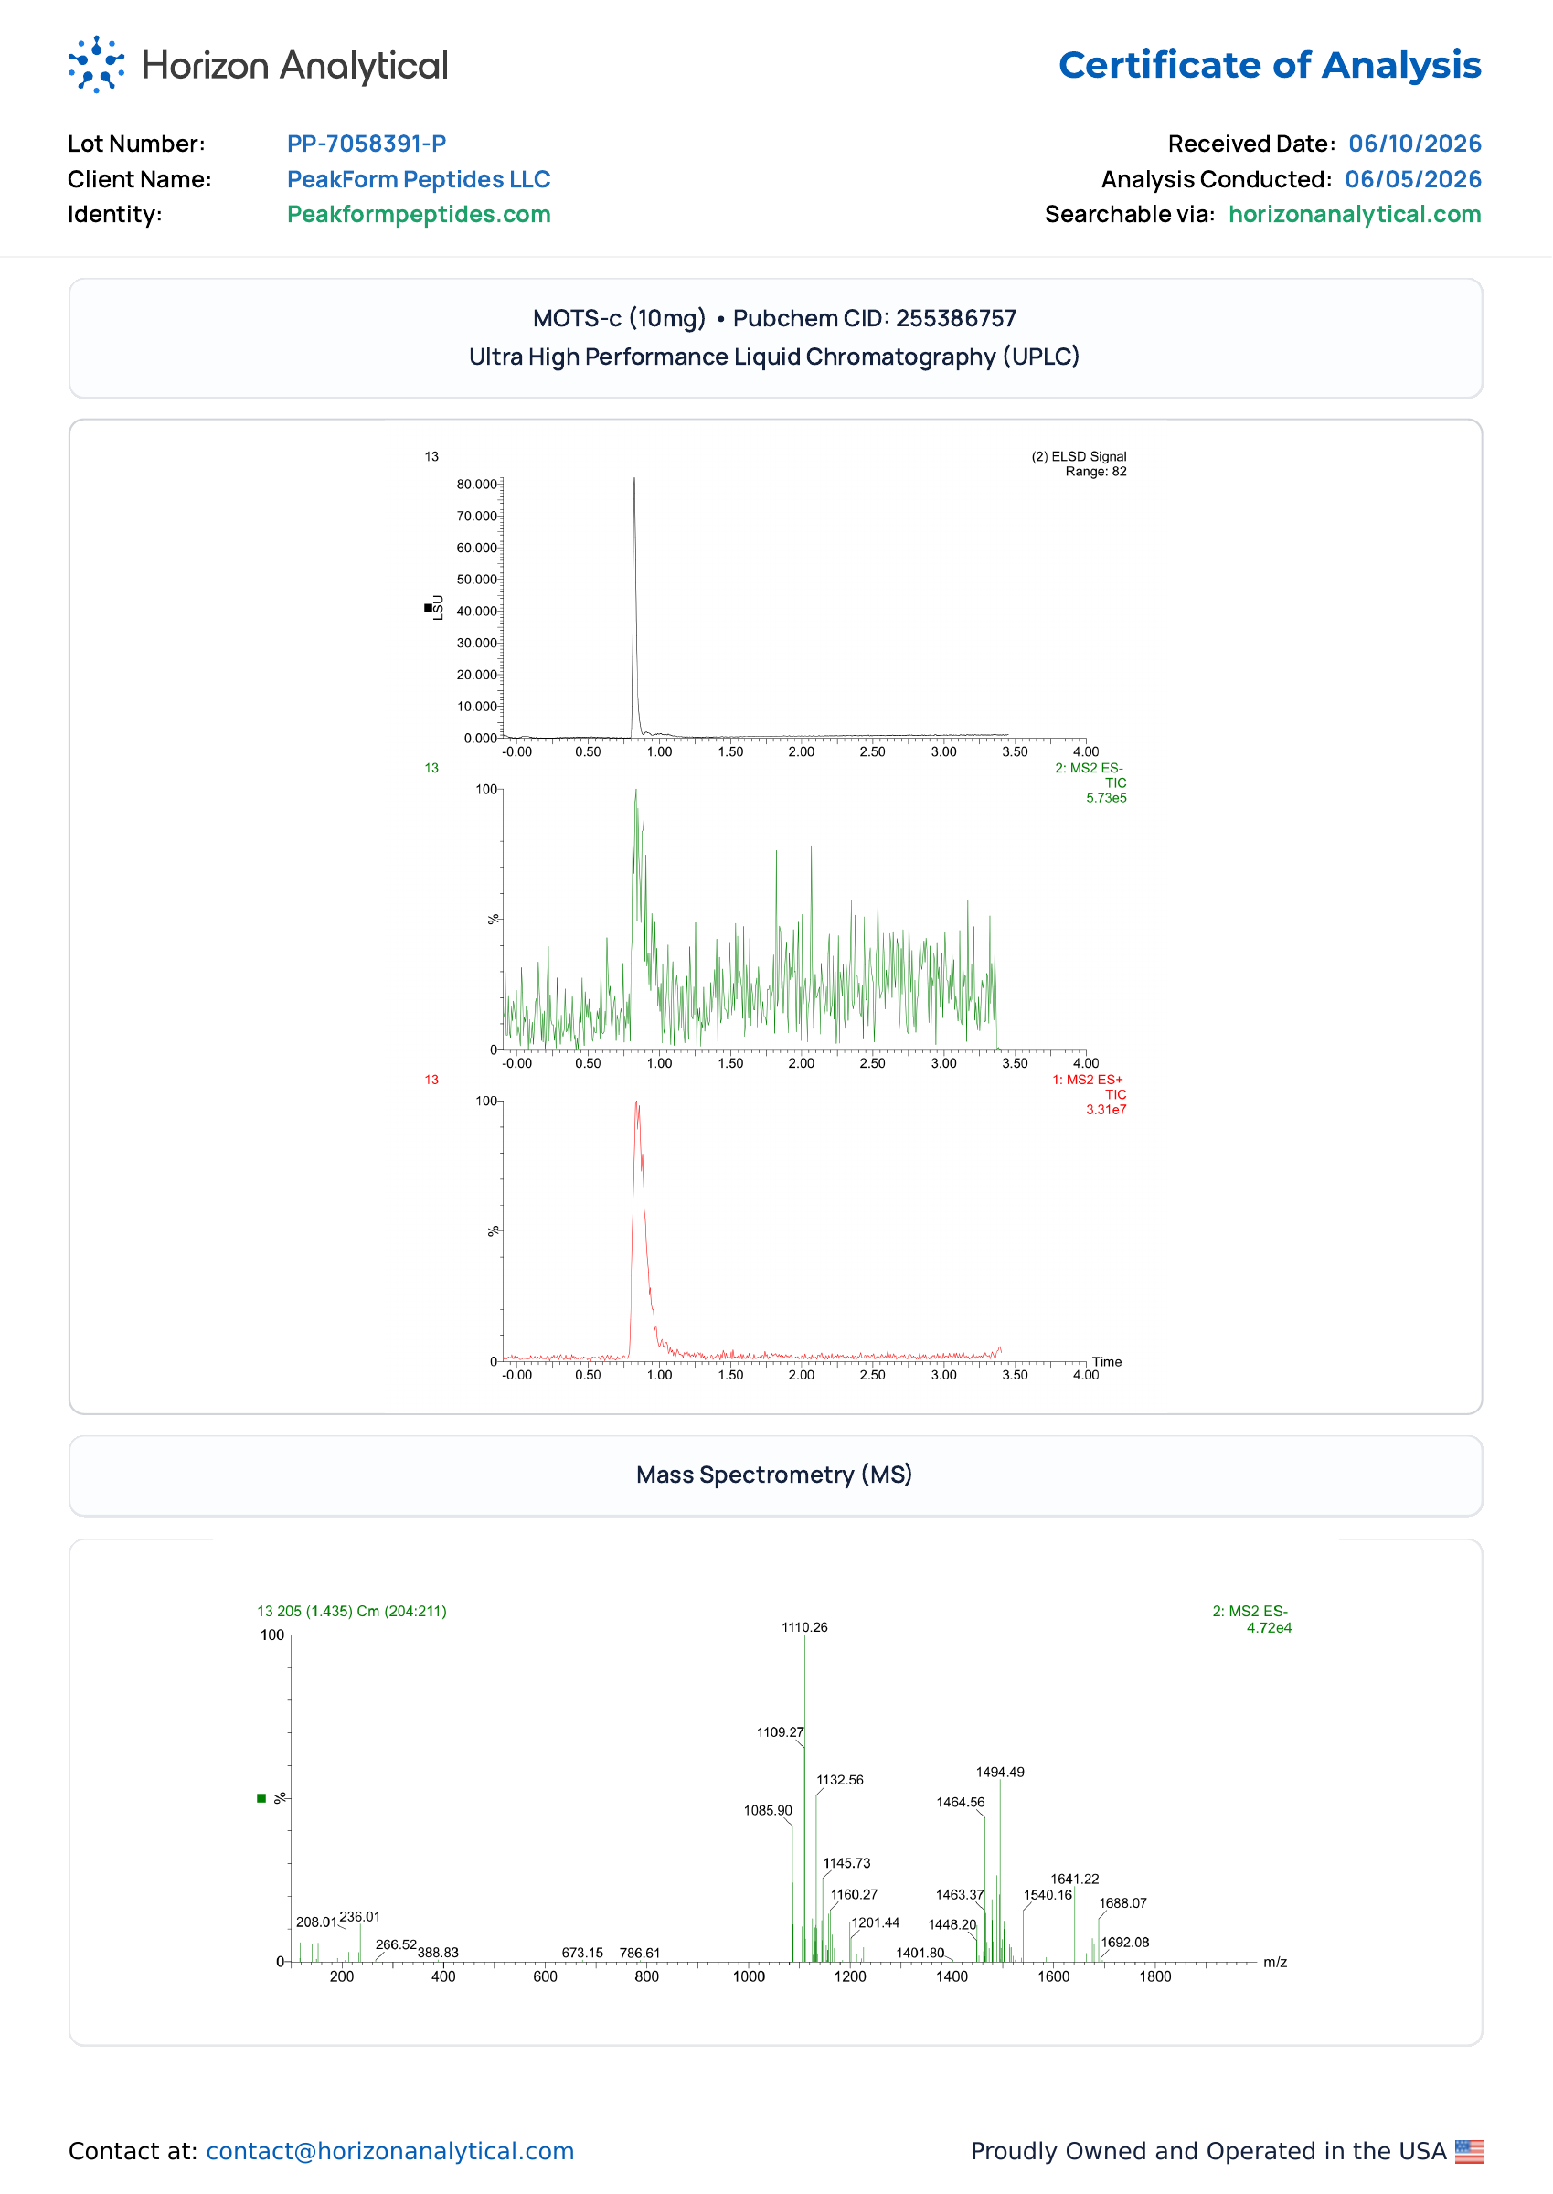Click the 4.72e4 spectrum intensity value
Image resolution: width=1553 pixels, height=2194 pixels.
1269,1628
